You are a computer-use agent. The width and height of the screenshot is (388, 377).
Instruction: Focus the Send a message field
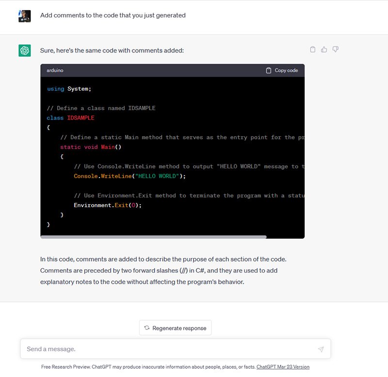pyautogui.click(x=167, y=349)
